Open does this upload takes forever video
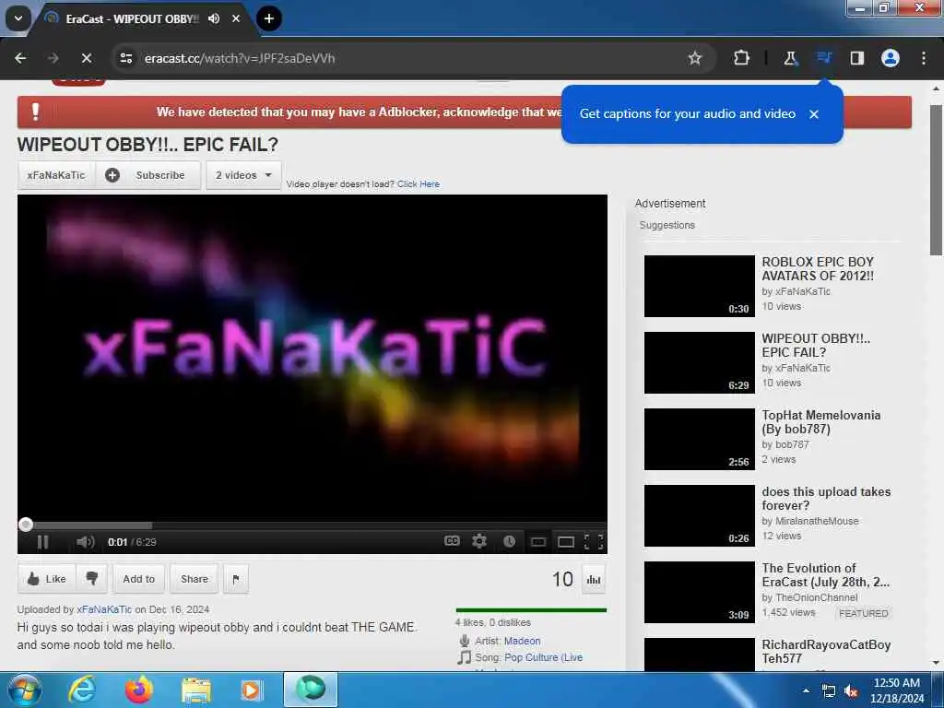The width and height of the screenshot is (944, 708). click(826, 499)
